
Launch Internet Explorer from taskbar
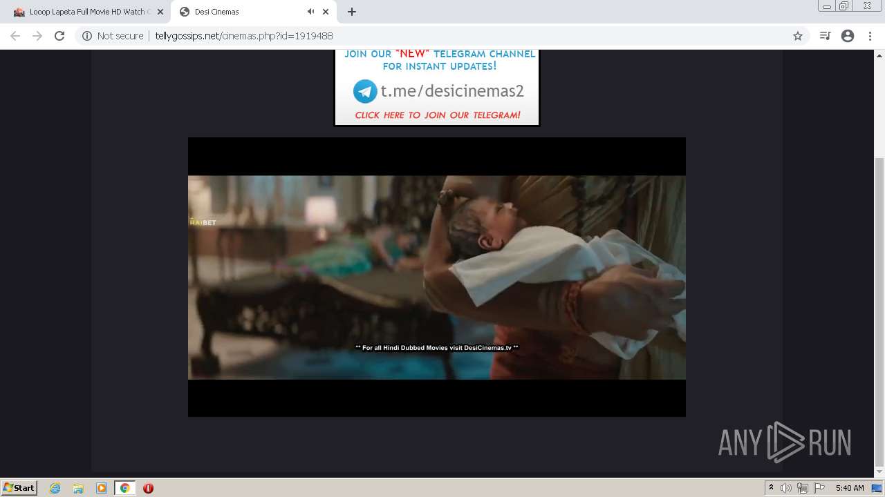(x=55, y=488)
